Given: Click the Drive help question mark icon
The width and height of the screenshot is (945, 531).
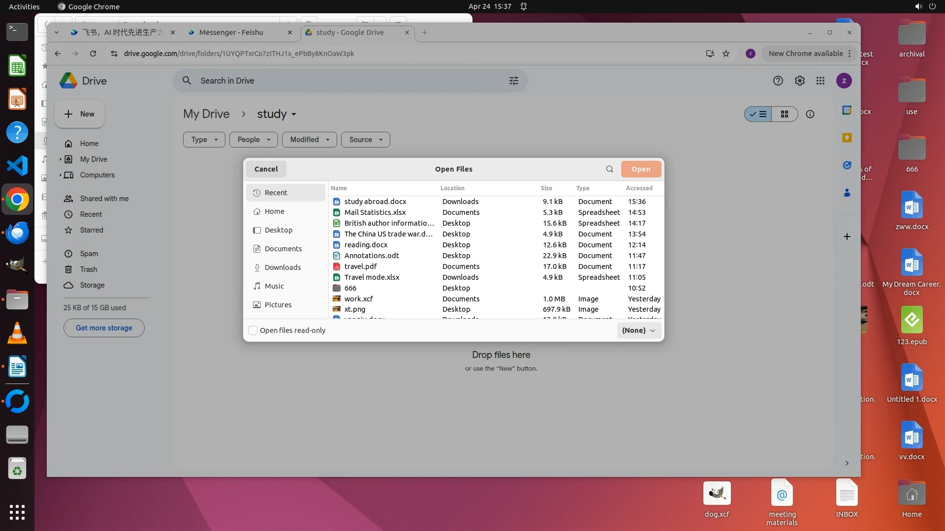Looking at the screenshot, I should click(x=778, y=81).
